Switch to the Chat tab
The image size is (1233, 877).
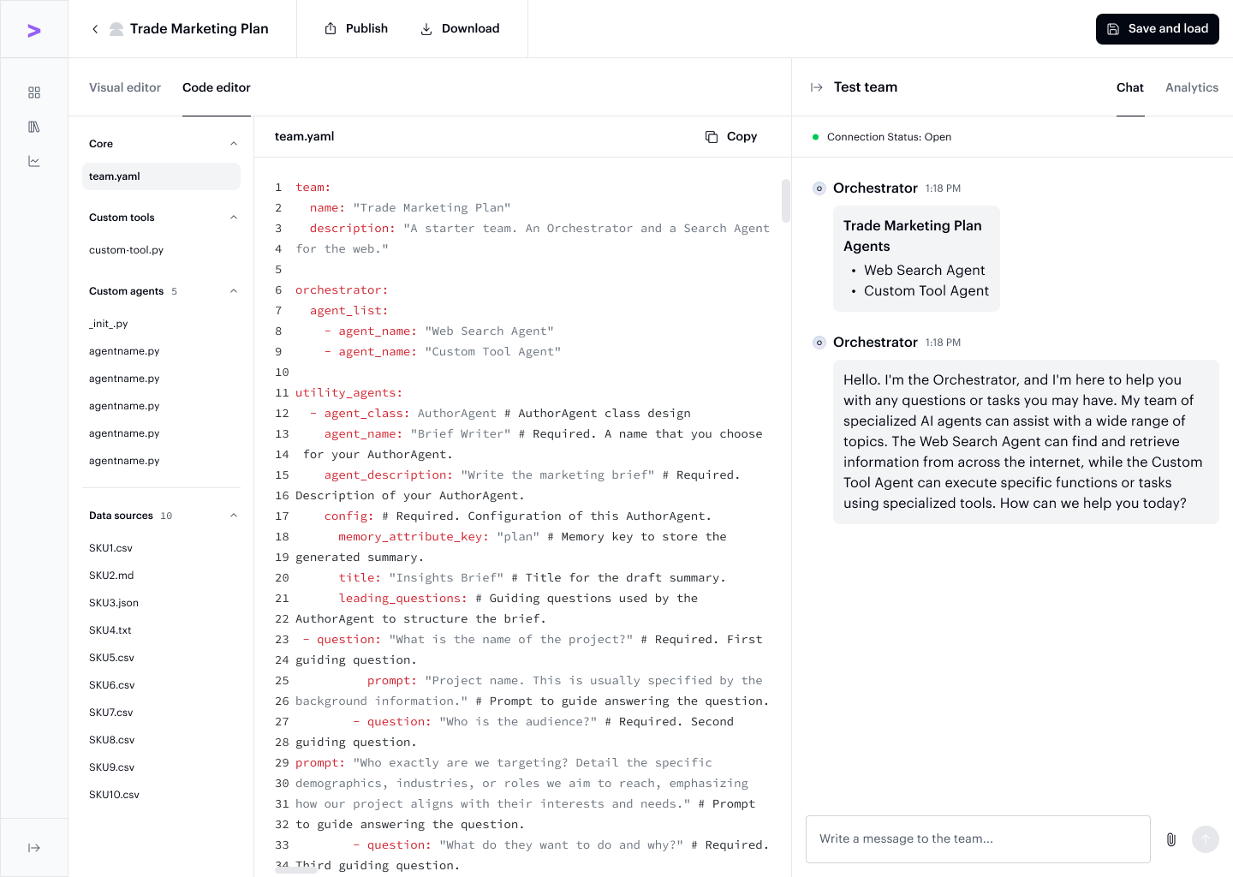point(1130,87)
